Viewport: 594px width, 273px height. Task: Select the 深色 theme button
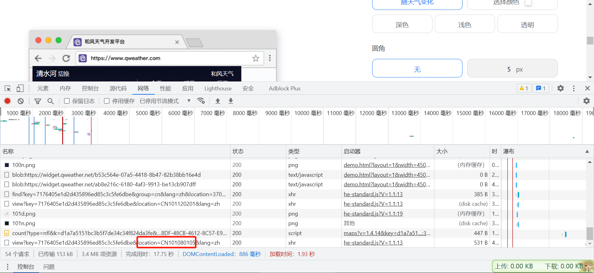pyautogui.click(x=402, y=25)
